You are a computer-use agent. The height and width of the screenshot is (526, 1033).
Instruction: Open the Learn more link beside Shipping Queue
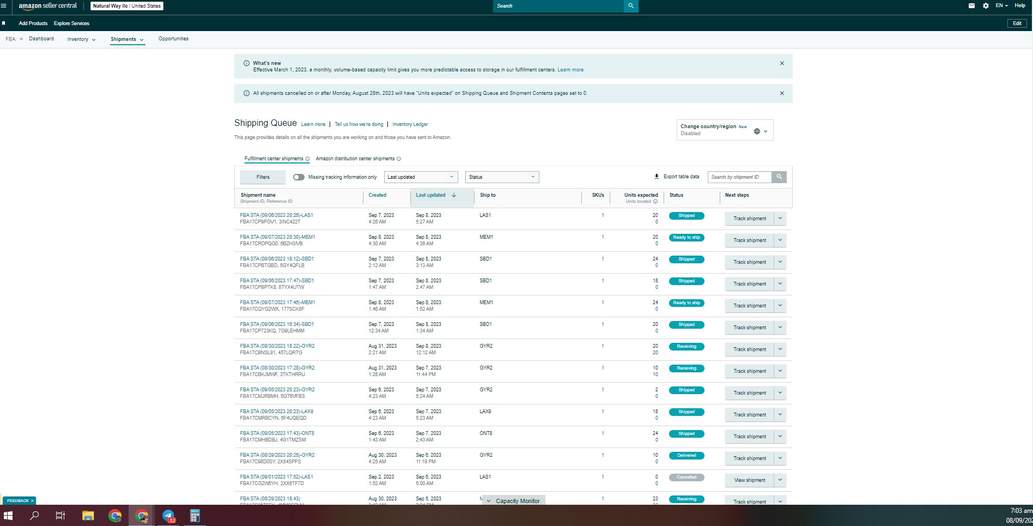point(313,124)
